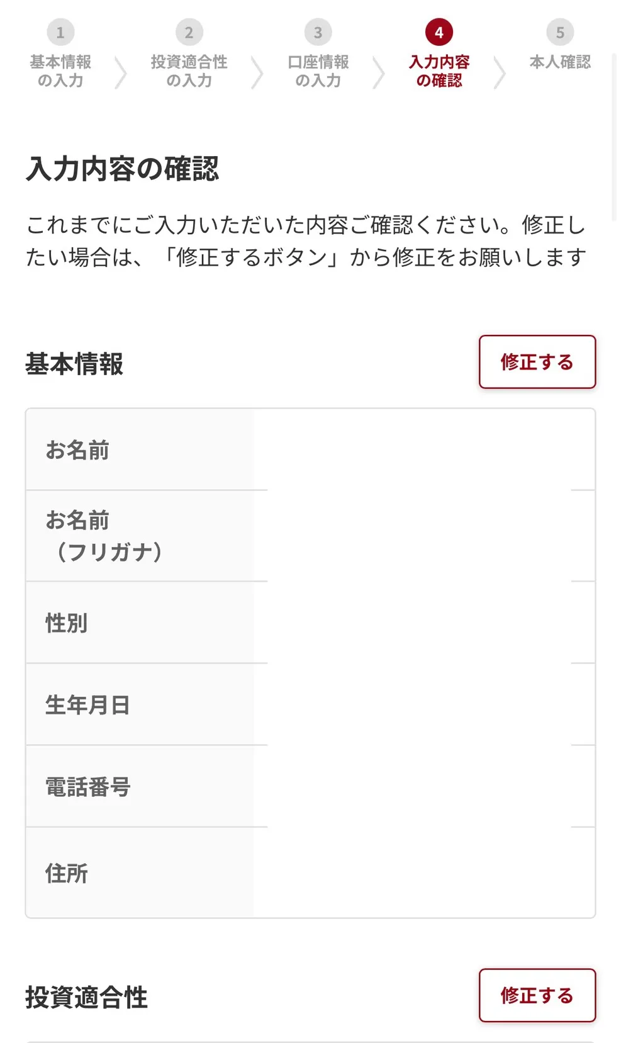
Task: Open the 口座情報の入力 step label
Action: click(x=318, y=71)
